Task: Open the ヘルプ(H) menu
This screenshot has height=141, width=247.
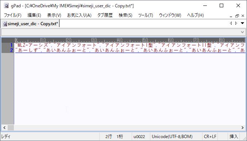Action: pos(195,15)
